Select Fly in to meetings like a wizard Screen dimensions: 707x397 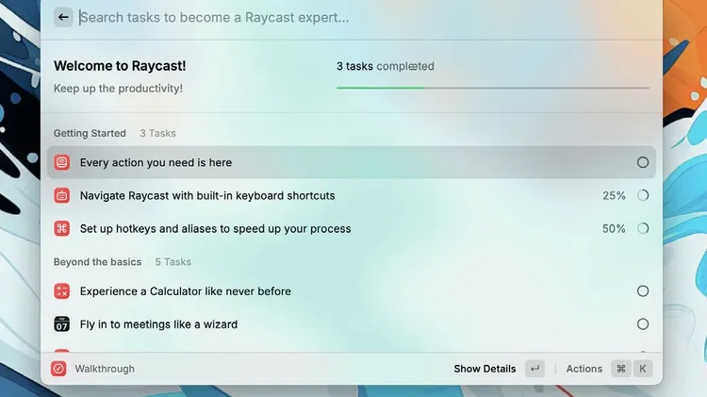[x=352, y=323]
